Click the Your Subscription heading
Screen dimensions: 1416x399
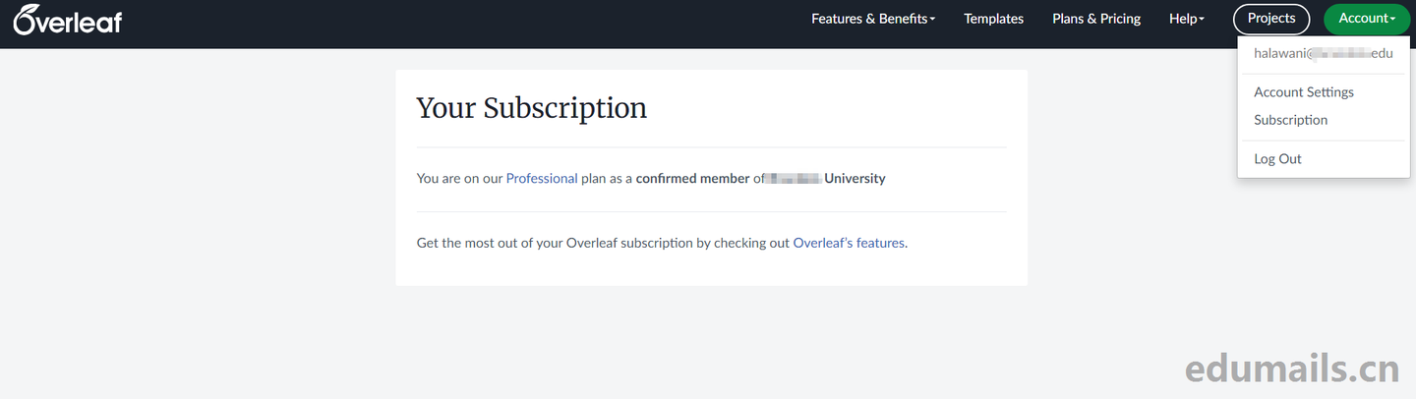[x=531, y=107]
